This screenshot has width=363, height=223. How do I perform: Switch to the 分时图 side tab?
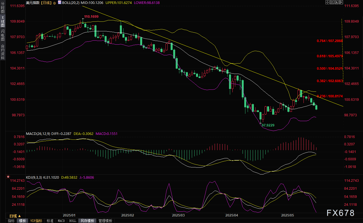pyautogui.click(x=3, y=9)
